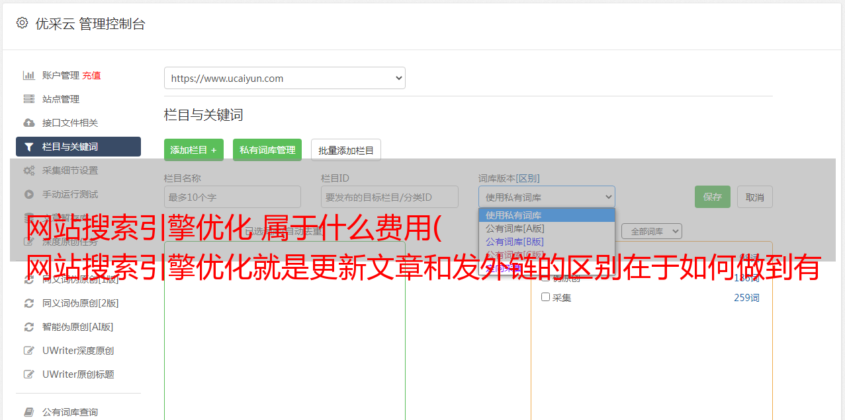Open 智能伪原创[AI版] via its refresh icon
The width and height of the screenshot is (845, 420).
click(x=29, y=327)
